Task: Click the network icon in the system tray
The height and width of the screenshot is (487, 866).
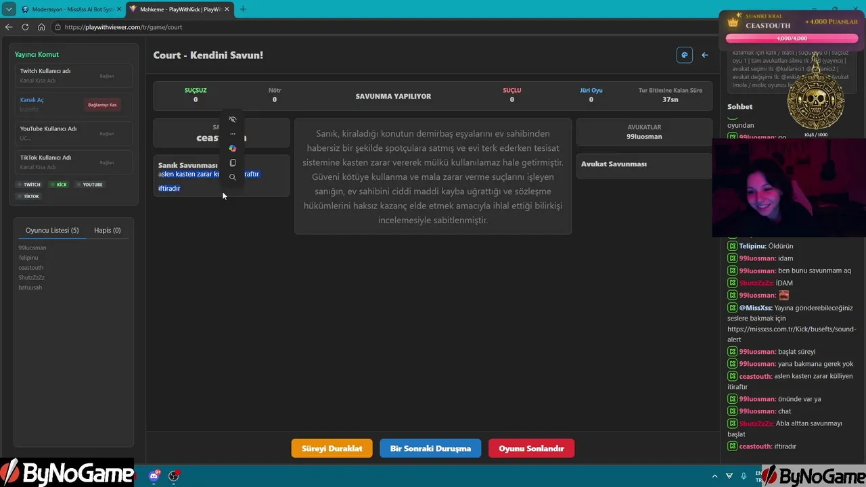Action: pos(729,476)
